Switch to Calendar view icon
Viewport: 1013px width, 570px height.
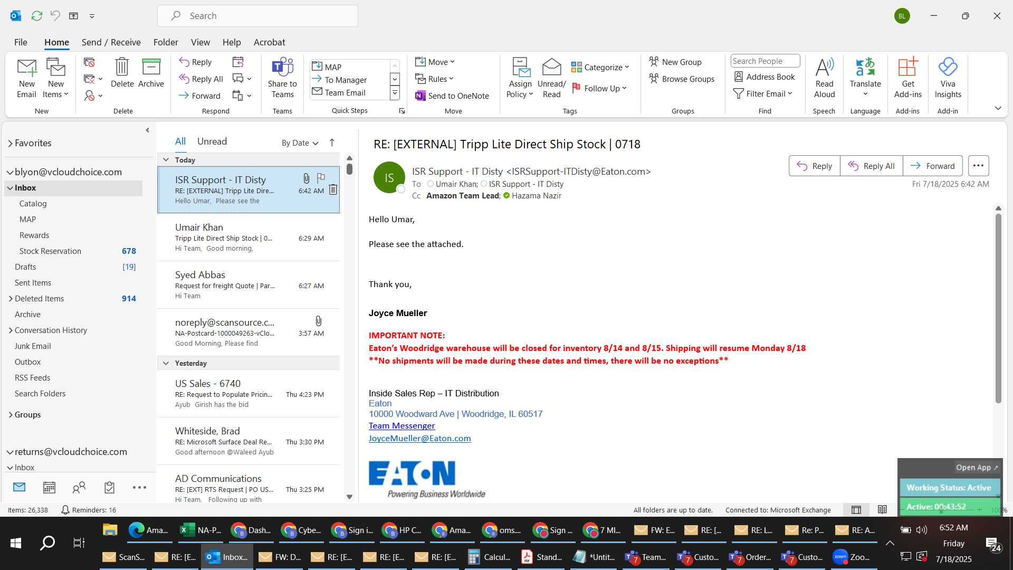tap(49, 488)
